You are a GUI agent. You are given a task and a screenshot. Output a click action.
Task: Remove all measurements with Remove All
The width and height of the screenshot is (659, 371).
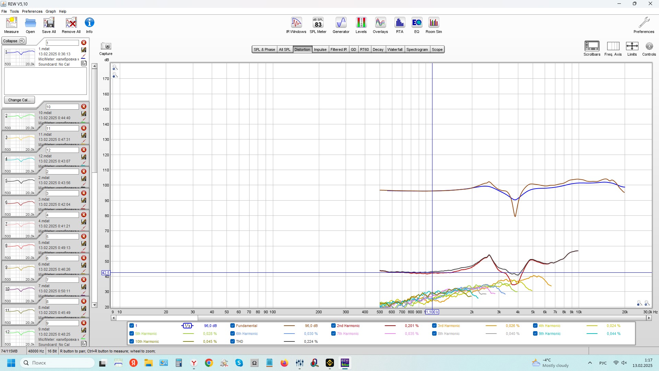click(x=71, y=25)
